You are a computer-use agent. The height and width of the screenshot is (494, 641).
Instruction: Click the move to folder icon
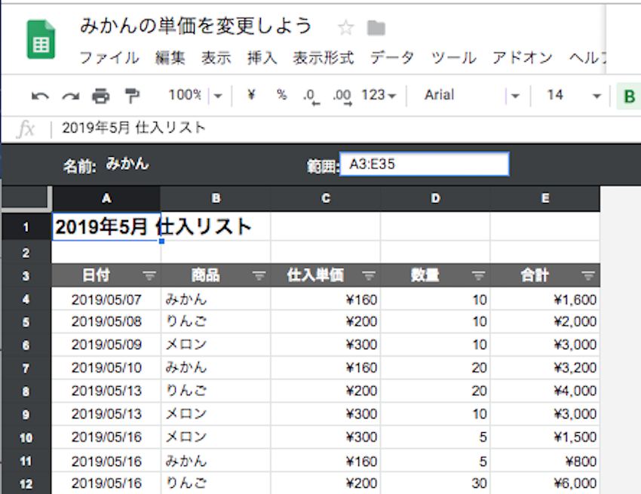[376, 29]
